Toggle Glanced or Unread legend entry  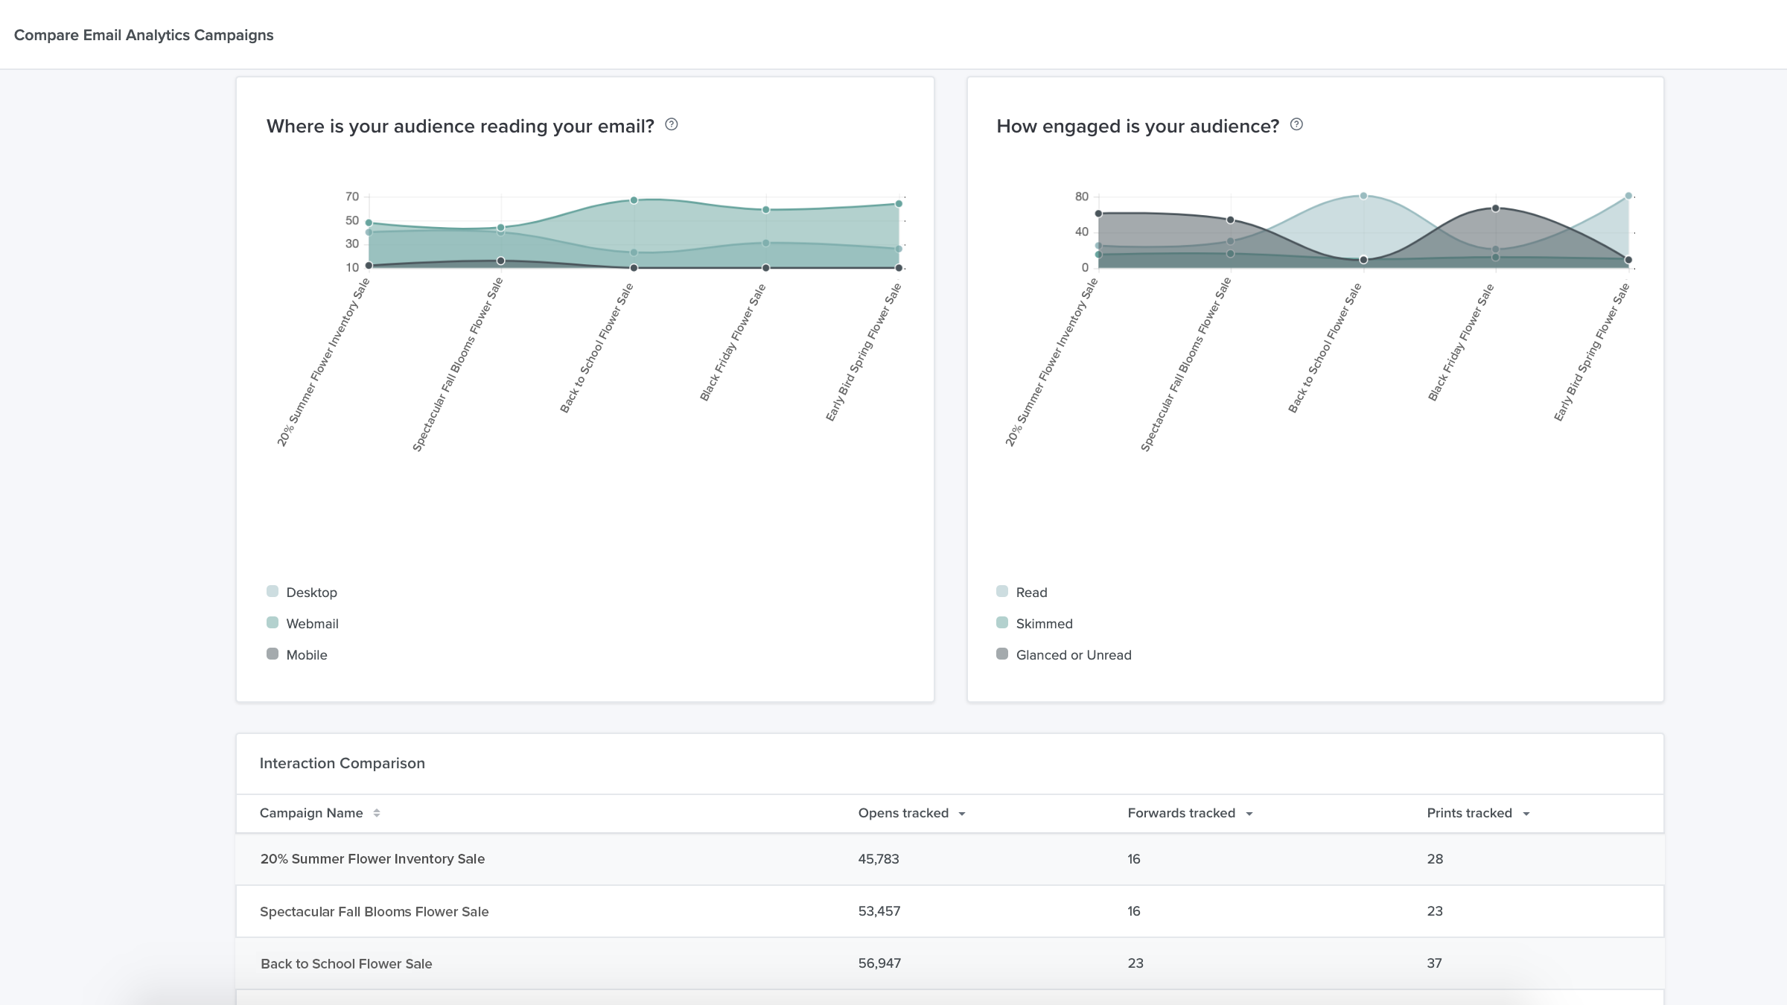click(x=1063, y=654)
